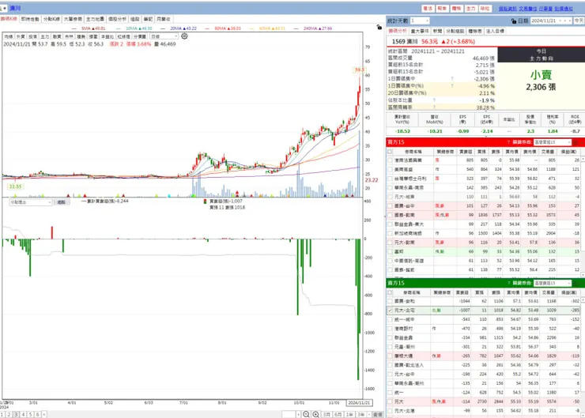Viewport: 585px width, 418px height.
Task: Switch to 重大事件 tab
Action: click(420, 31)
